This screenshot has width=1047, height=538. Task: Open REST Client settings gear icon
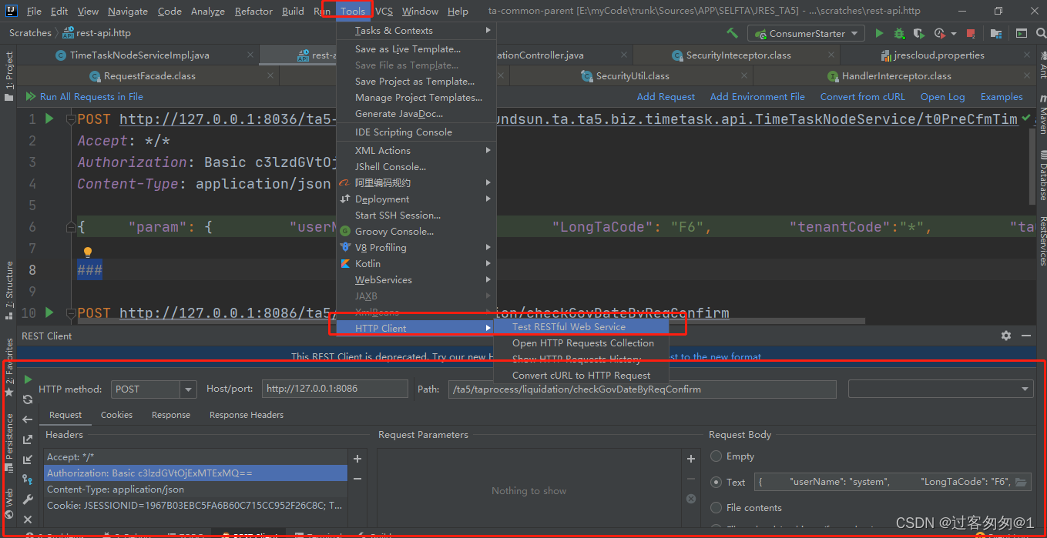1005,336
